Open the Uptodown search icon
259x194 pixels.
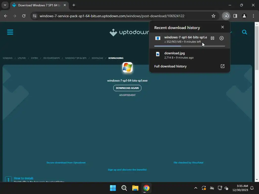[x=245, y=32]
